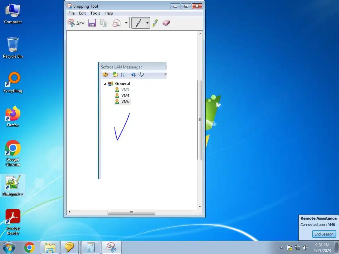Open Windows Explorer from the taskbar

[50, 247]
